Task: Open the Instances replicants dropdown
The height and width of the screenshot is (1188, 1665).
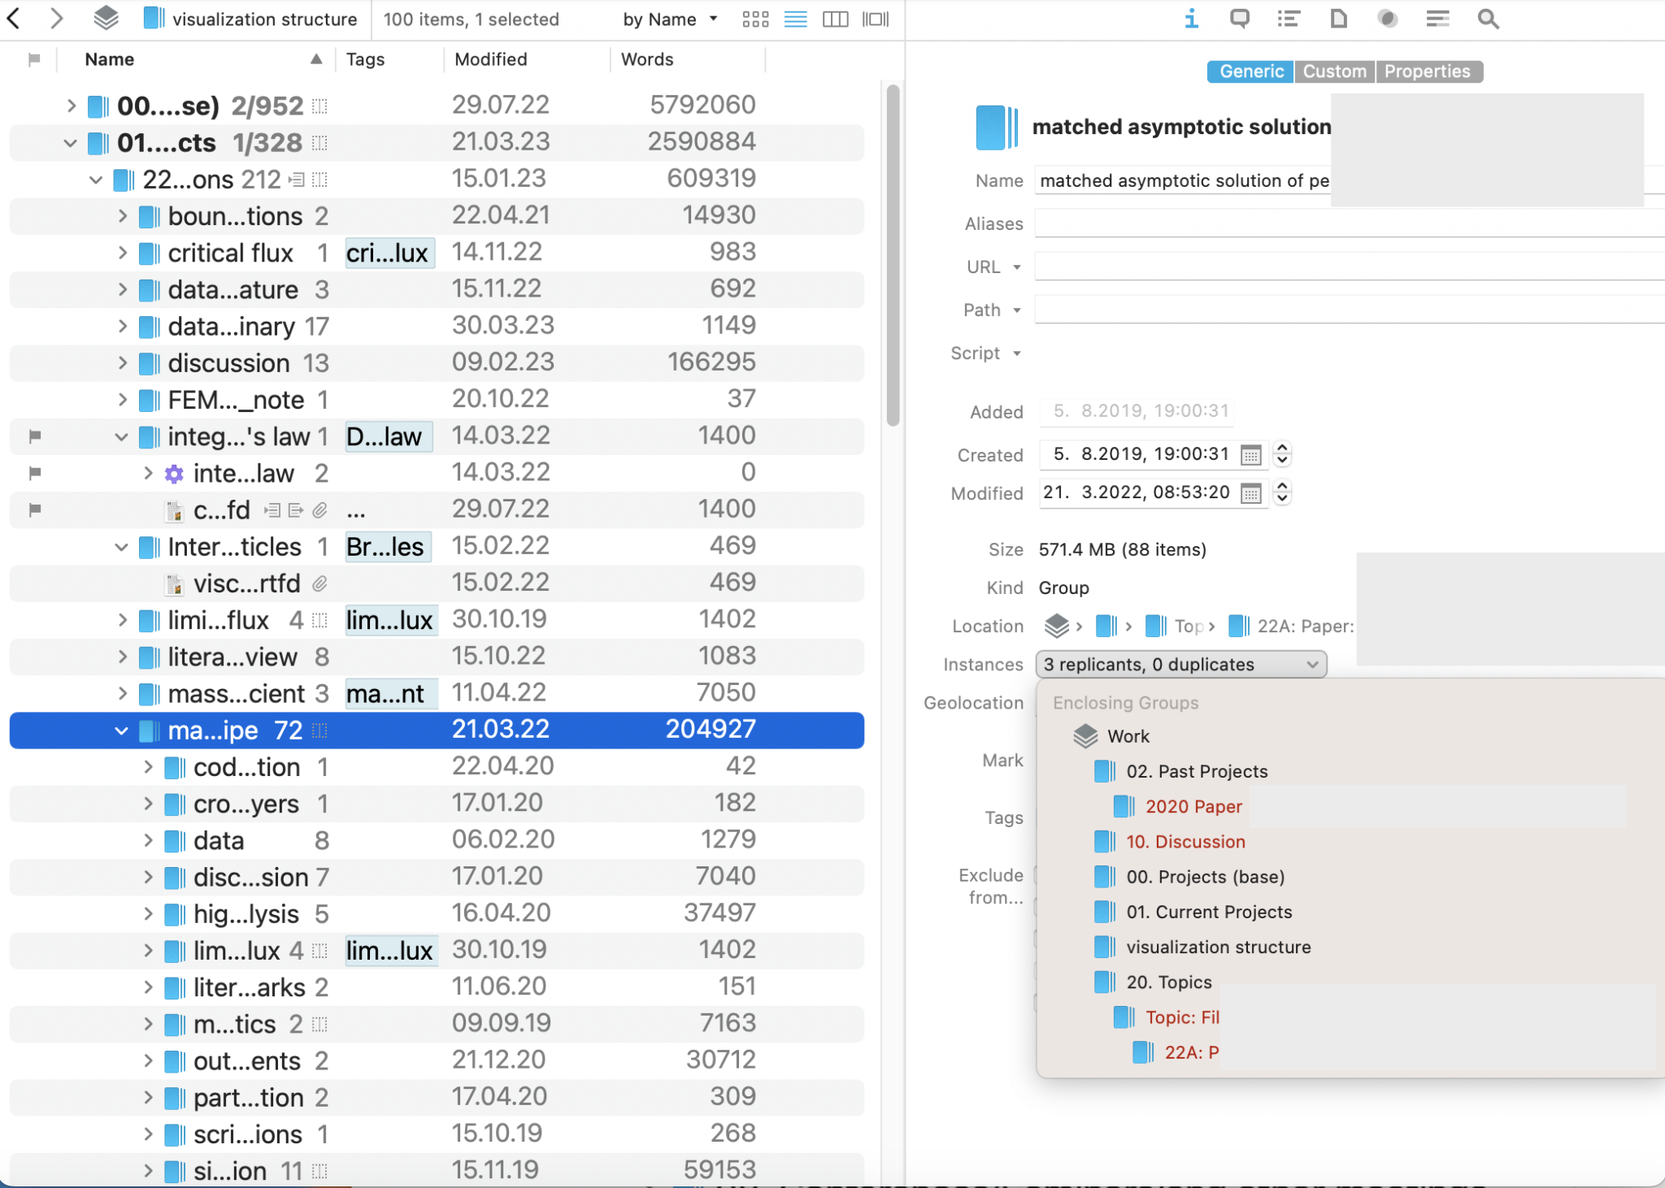Action: [1180, 665]
